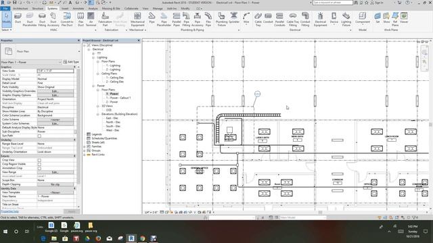Image resolution: width=433 pixels, height=243 pixels.
Task: Open the Properties help link
Action: tap(10, 211)
